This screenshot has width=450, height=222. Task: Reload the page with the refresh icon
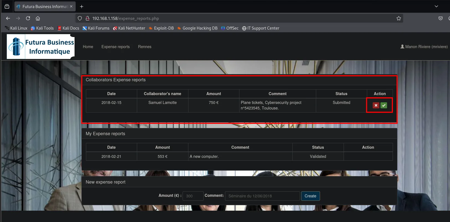coord(28,18)
